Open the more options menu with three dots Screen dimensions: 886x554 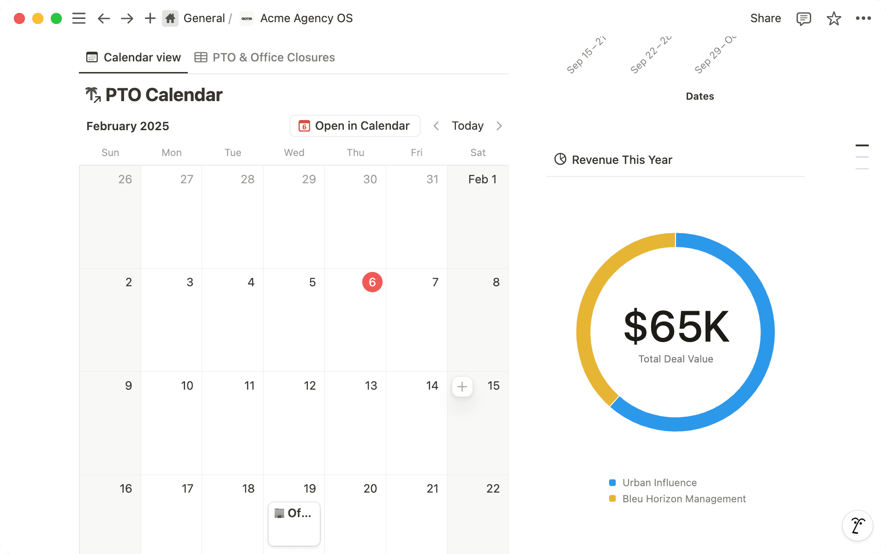click(863, 18)
